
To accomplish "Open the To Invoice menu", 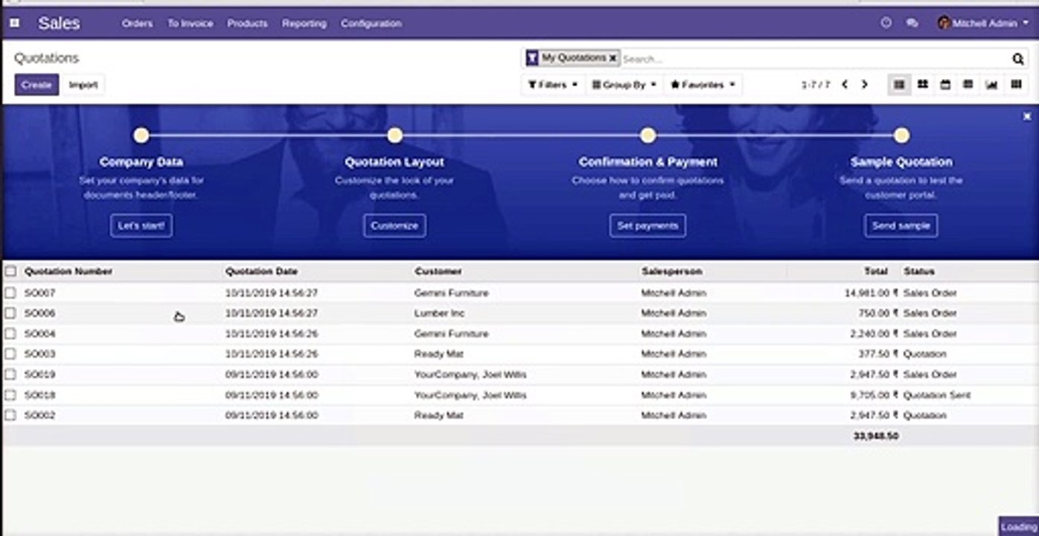I will [190, 23].
